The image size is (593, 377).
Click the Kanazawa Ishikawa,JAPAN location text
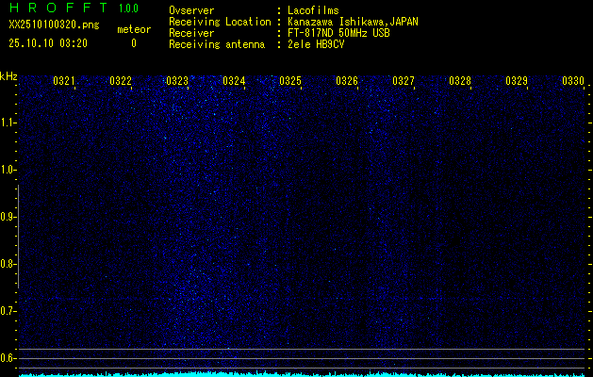coord(353,21)
